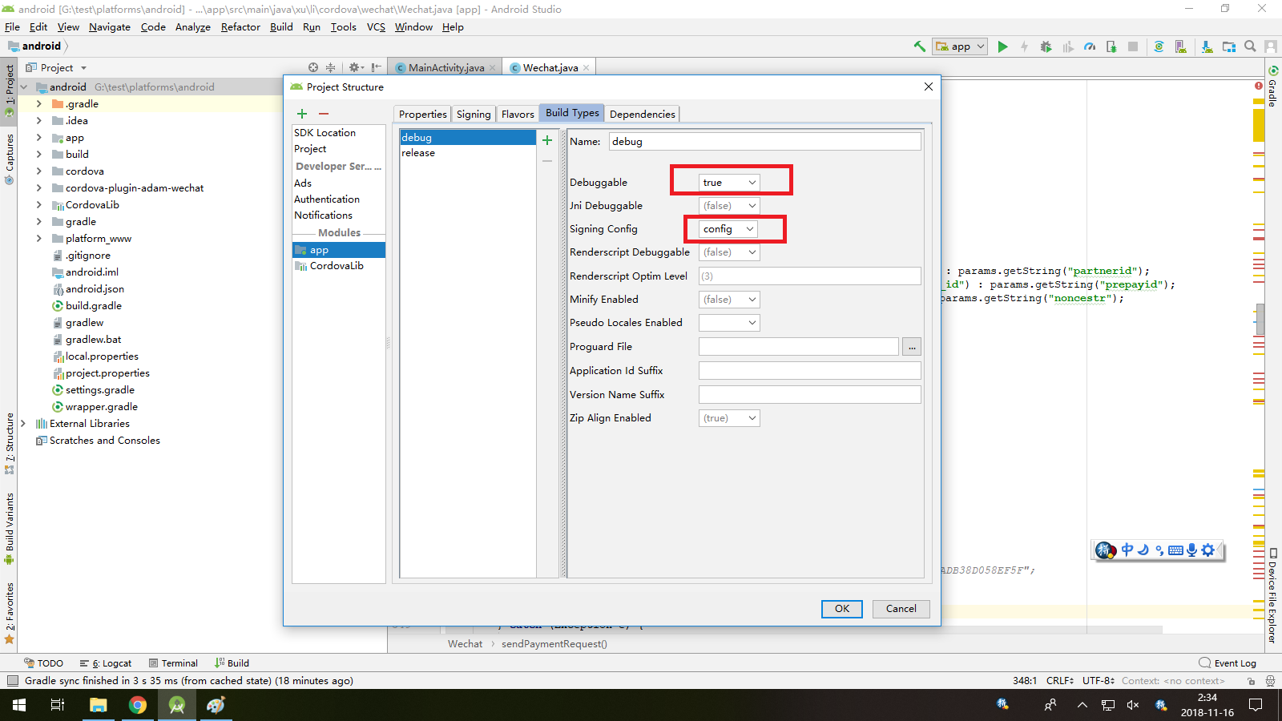Remove selected module with red minus
The image size is (1282, 721).
click(x=324, y=115)
